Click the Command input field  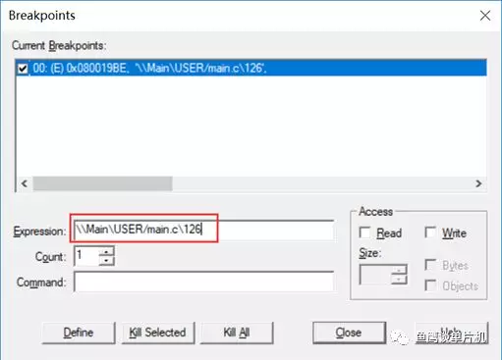tap(204, 282)
